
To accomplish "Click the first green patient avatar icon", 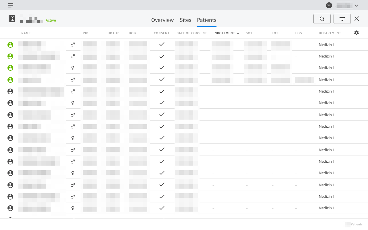I will pos(10,45).
